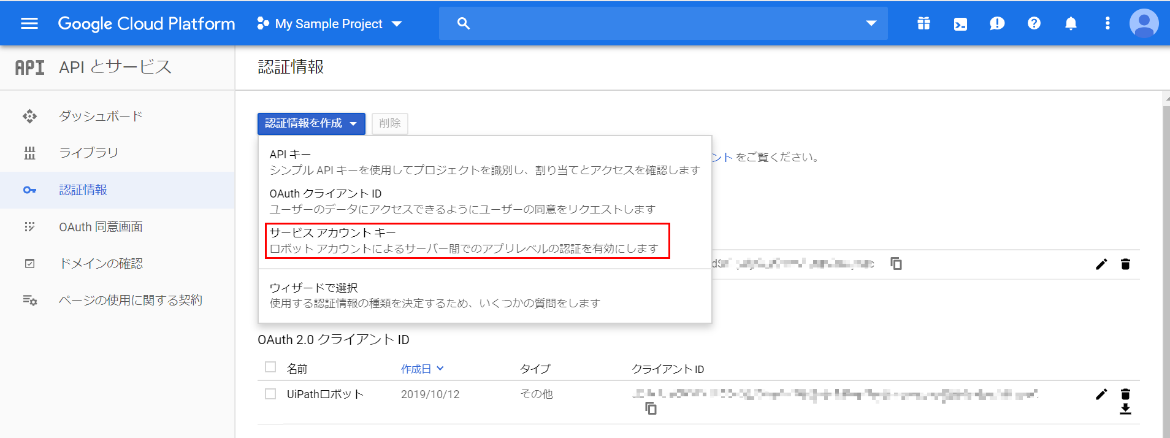Viewport: 1170px width, 438px height.
Task: Delete the API key trash icon
Action: pyautogui.click(x=1125, y=264)
